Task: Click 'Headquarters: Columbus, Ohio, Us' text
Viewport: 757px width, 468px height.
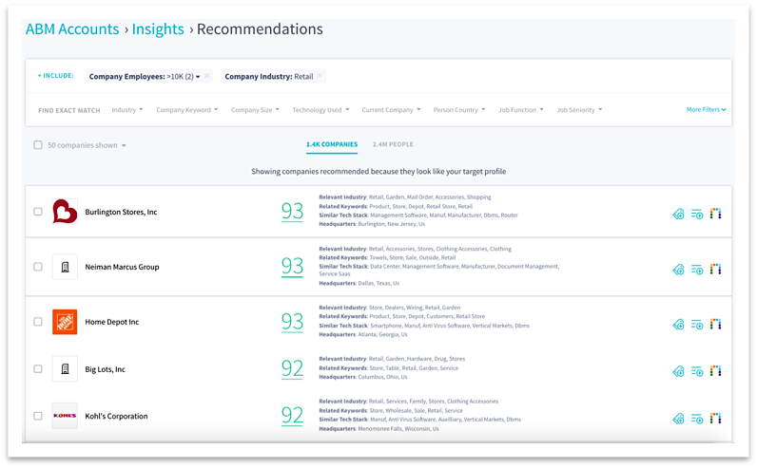Action: (363, 377)
